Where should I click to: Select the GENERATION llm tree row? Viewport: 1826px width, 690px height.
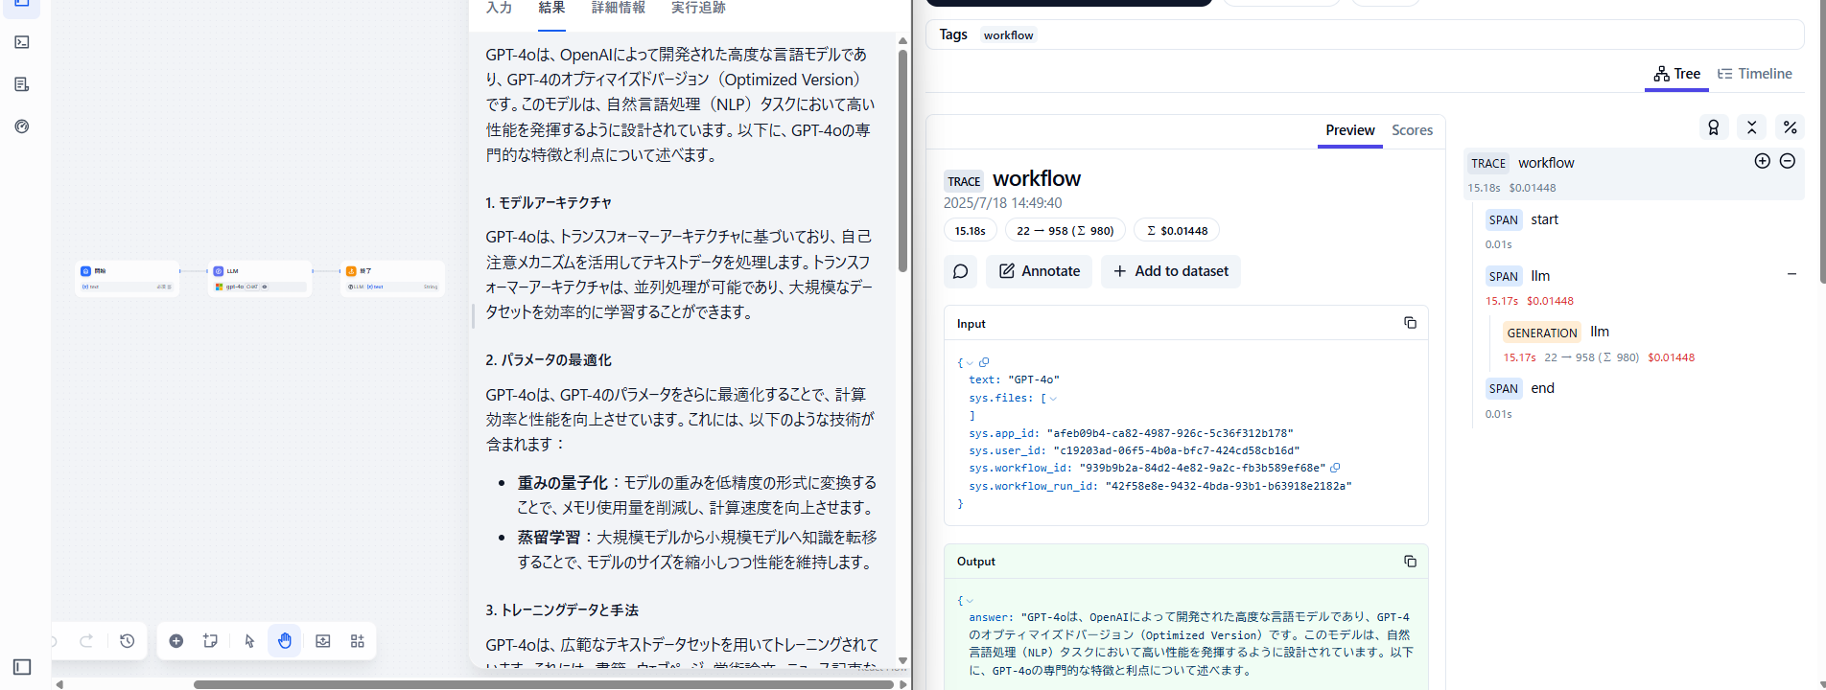coord(1650,344)
